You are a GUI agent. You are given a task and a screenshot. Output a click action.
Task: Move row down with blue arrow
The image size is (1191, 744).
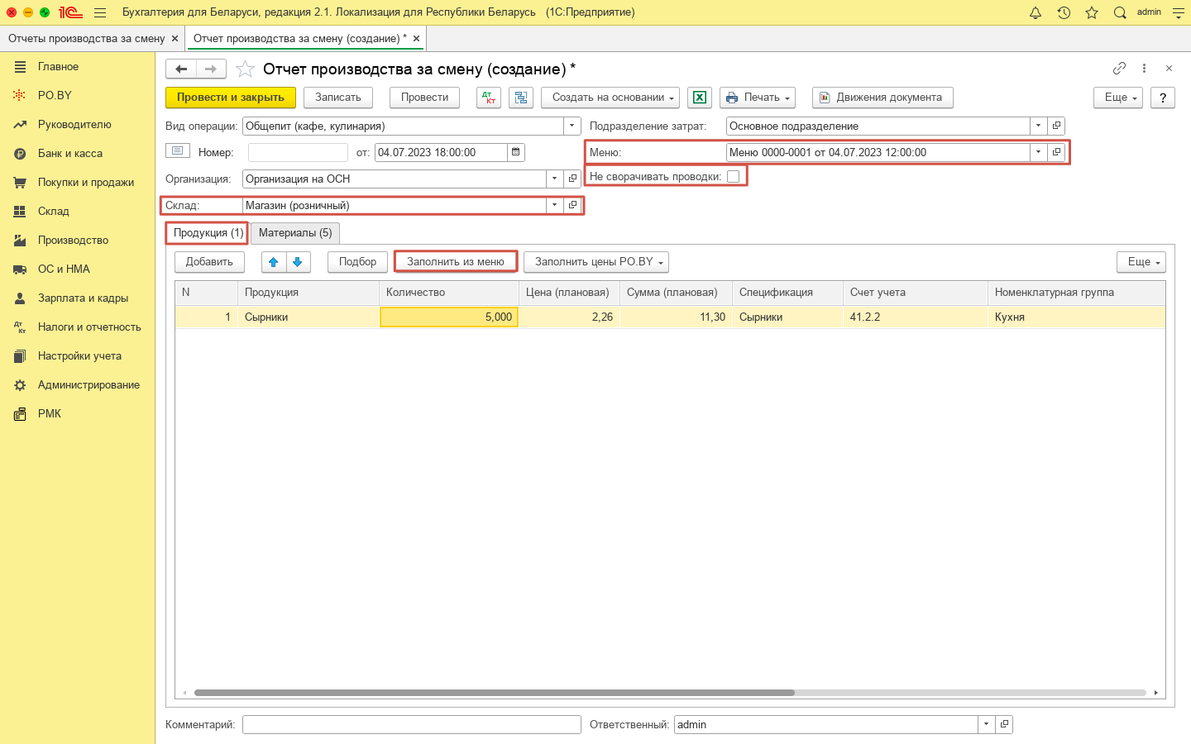click(298, 262)
